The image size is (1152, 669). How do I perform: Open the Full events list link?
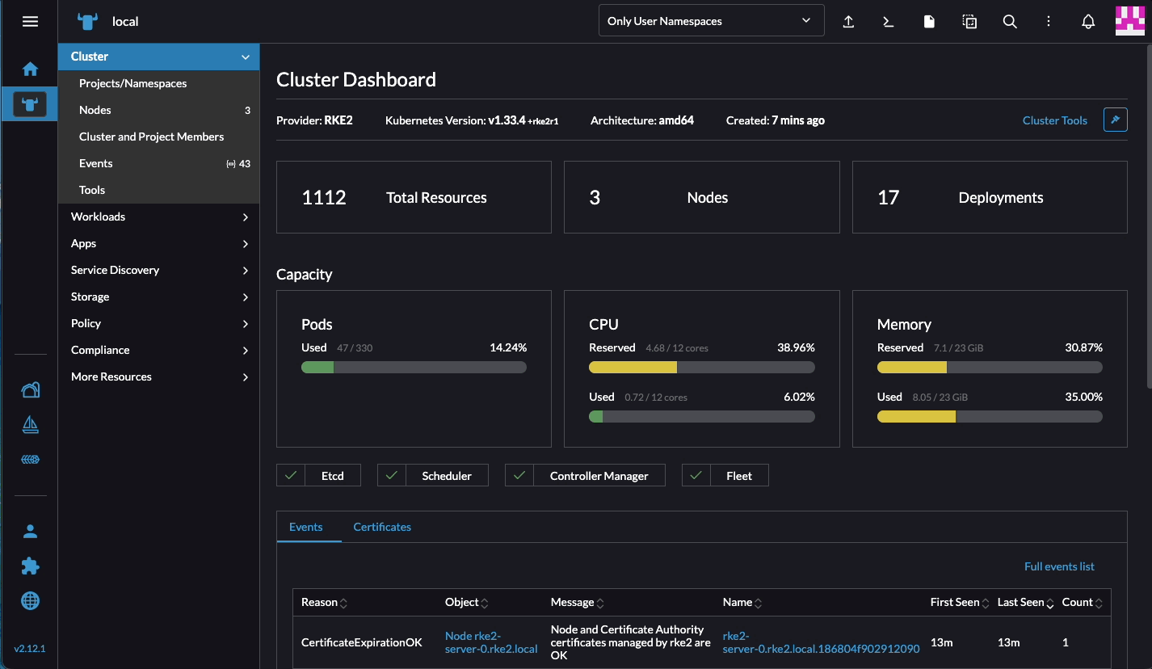pyautogui.click(x=1059, y=566)
